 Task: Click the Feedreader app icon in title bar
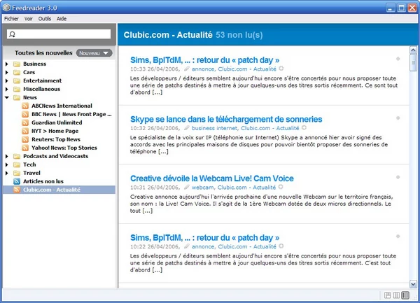click(x=6, y=8)
